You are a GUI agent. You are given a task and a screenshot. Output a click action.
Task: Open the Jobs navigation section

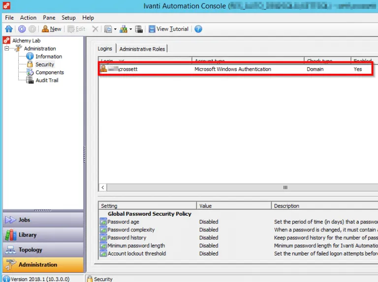pyautogui.click(x=43, y=220)
